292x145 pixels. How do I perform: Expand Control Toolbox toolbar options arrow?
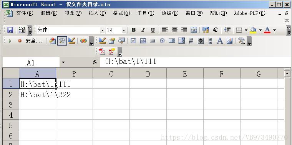pyautogui.click(x=249, y=41)
